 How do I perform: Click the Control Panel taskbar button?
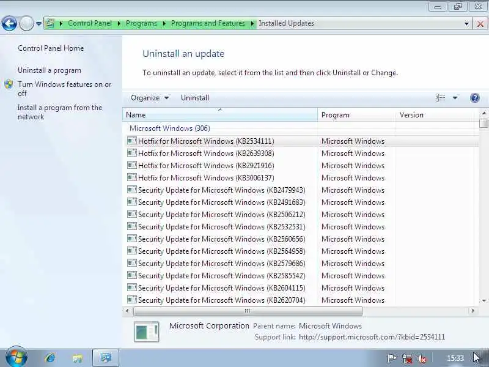(105, 358)
